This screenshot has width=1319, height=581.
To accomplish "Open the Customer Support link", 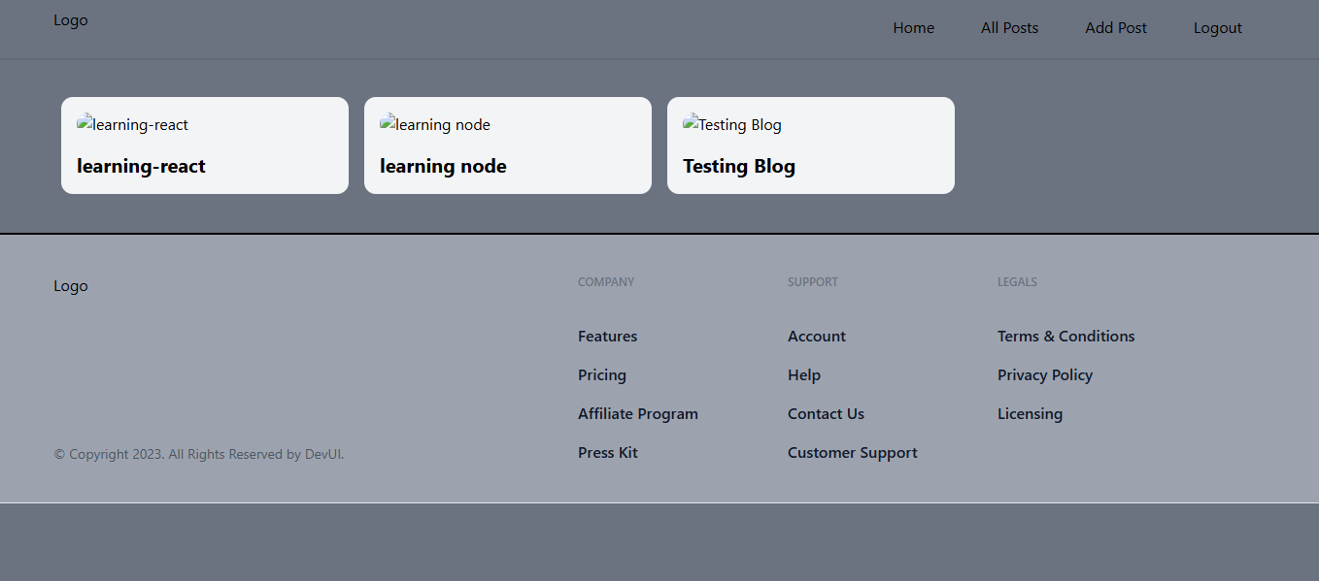I will point(852,453).
